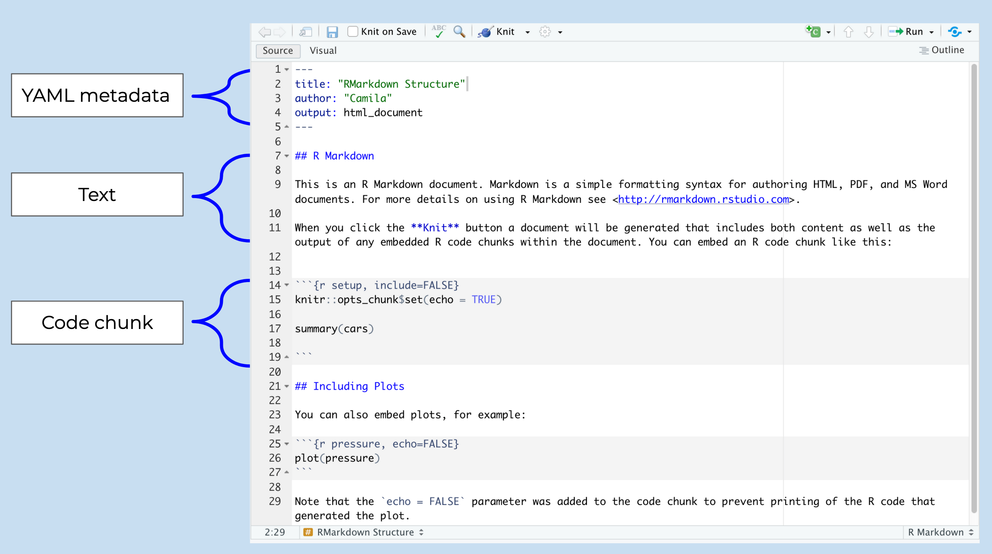Open document settings gear
Viewport: 992px width, 554px height.
tap(545, 32)
